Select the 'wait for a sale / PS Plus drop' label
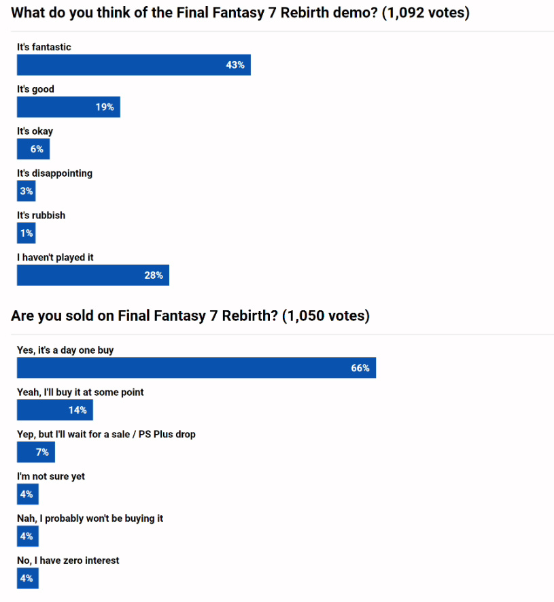The image size is (554, 602). (106, 434)
